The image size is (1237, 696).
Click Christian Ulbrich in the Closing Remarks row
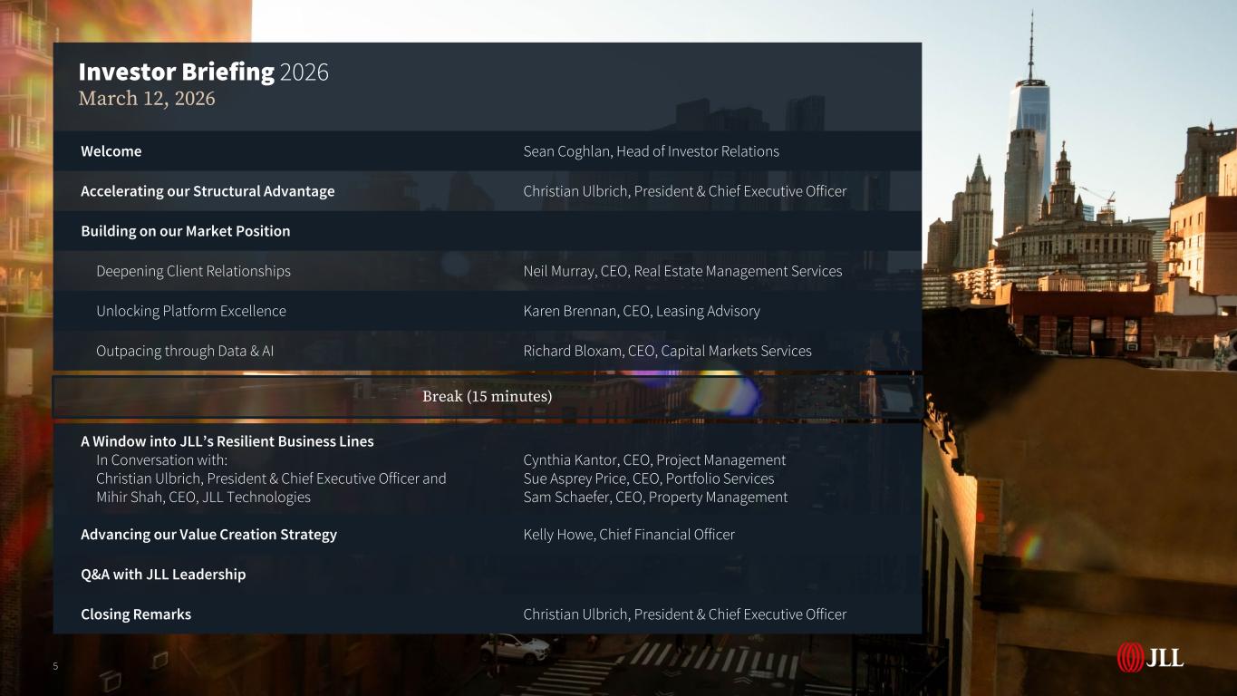685,614
